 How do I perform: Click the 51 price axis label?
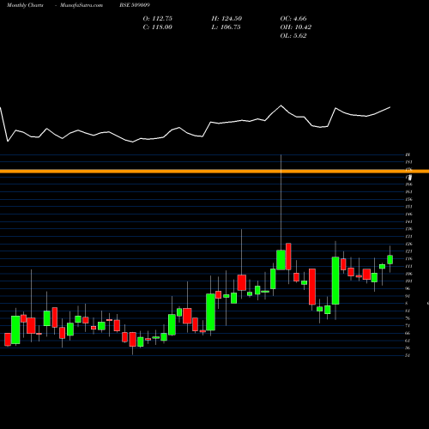tap(408, 355)
